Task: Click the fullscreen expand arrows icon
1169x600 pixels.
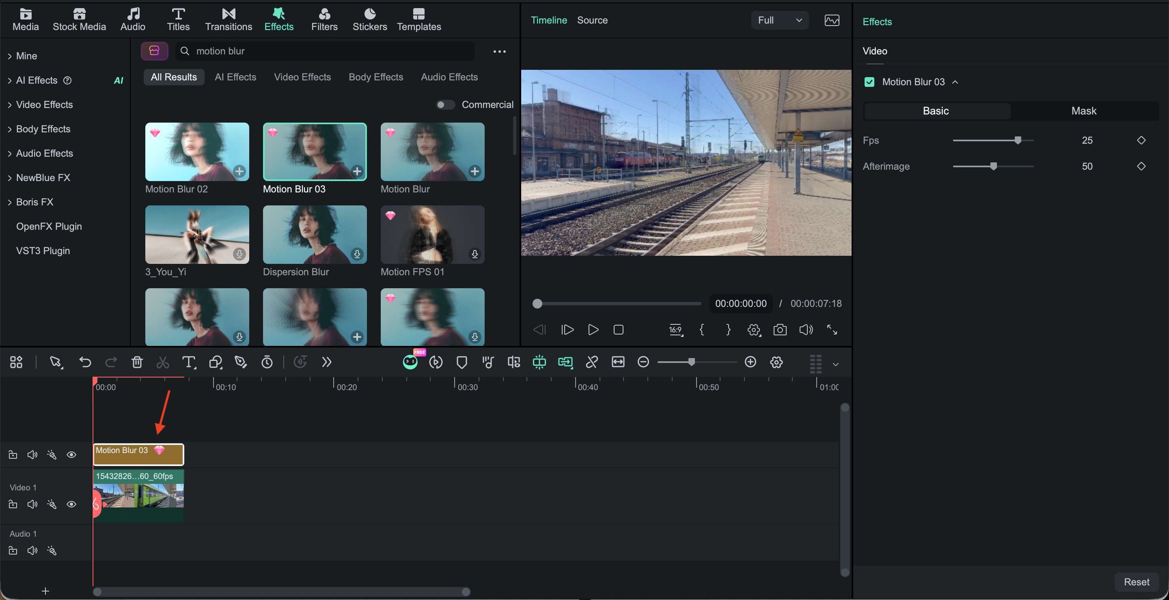Action: [x=832, y=330]
